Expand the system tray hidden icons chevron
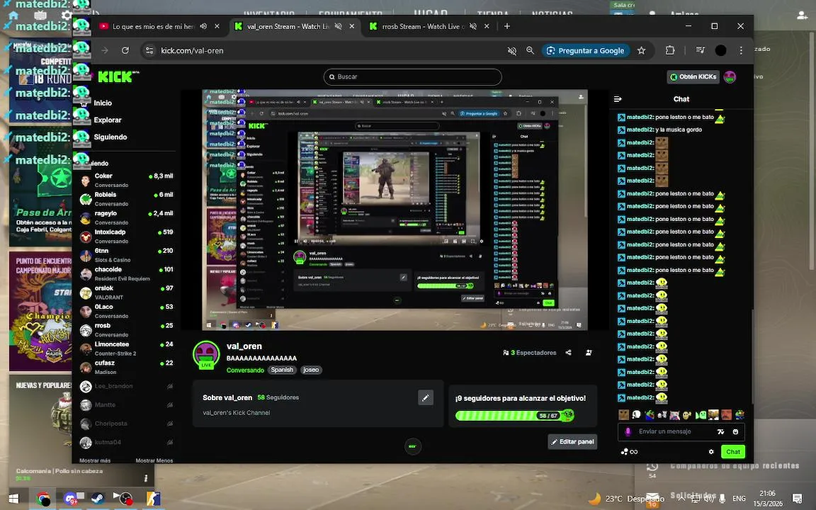The height and width of the screenshot is (510, 816). coord(681,499)
